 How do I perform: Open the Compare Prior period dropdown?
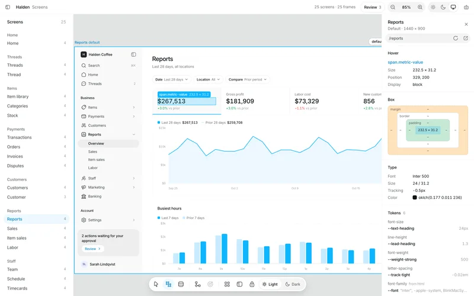coord(248,79)
